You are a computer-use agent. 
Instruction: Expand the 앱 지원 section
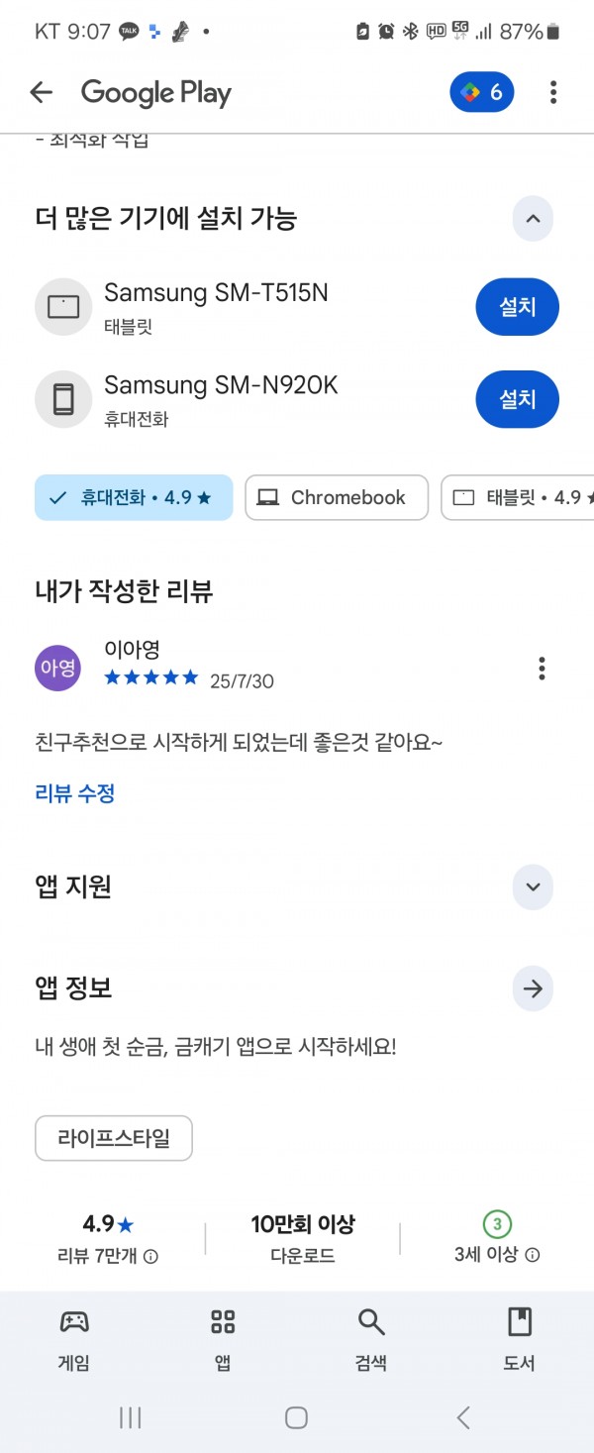(x=533, y=886)
